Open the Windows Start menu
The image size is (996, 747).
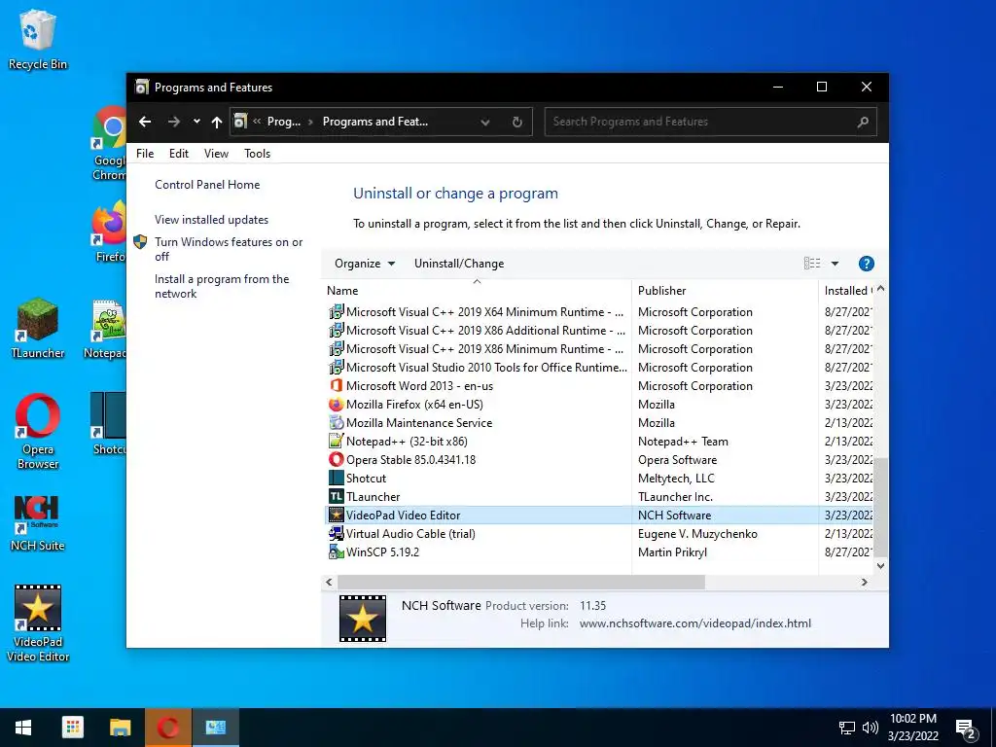23,728
